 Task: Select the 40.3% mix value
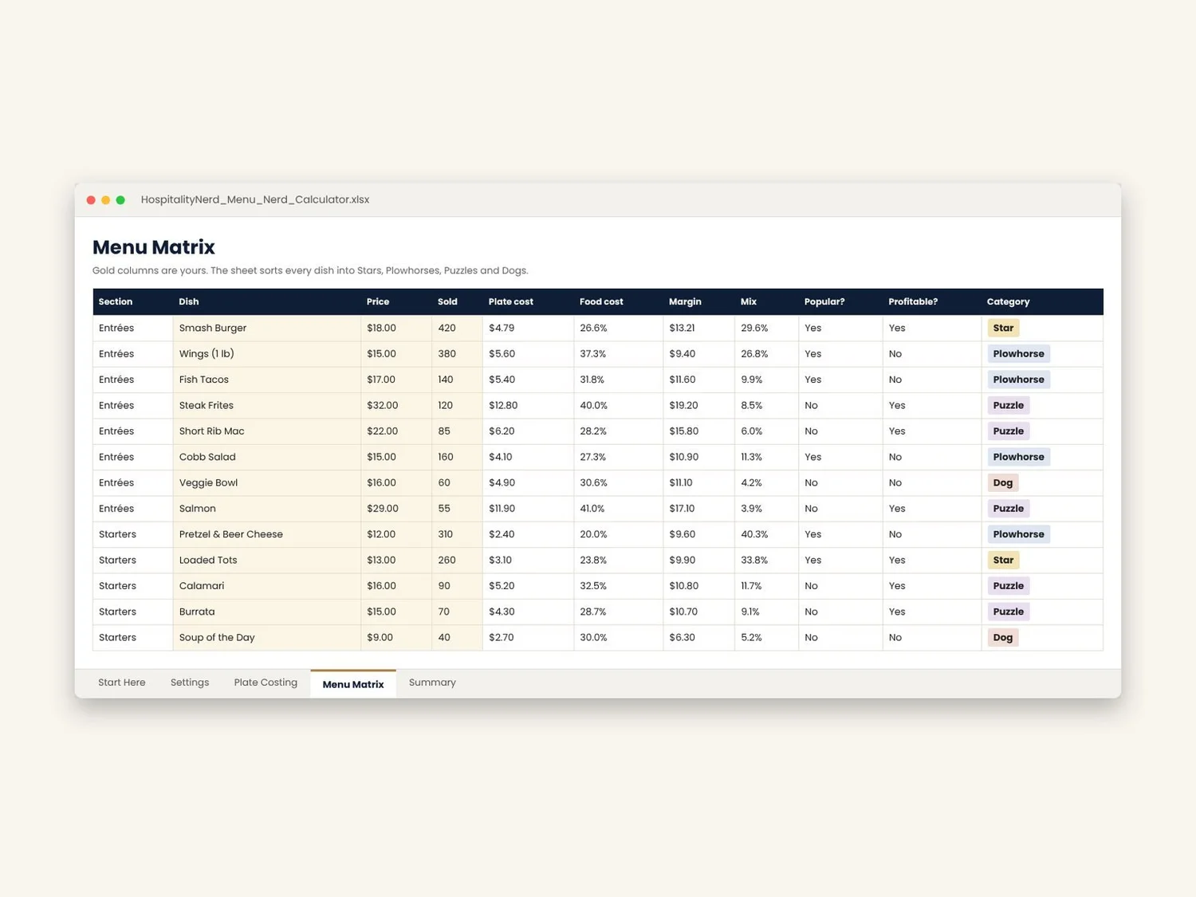766,534
